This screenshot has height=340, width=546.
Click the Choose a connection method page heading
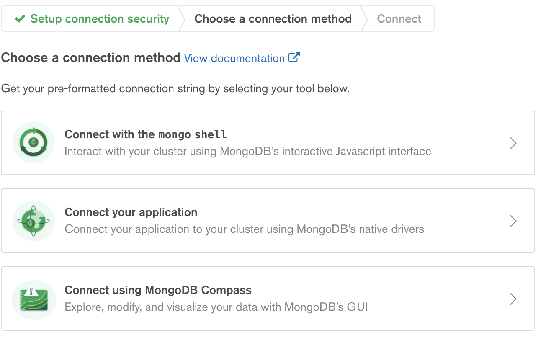[91, 58]
